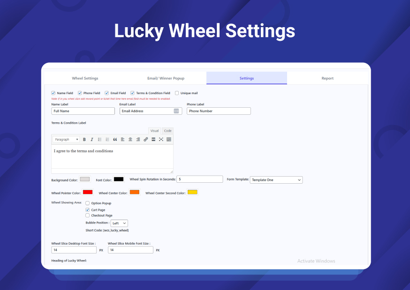The width and height of the screenshot is (410, 290).
Task: Click the insert link icon in the editor
Action: click(145, 140)
